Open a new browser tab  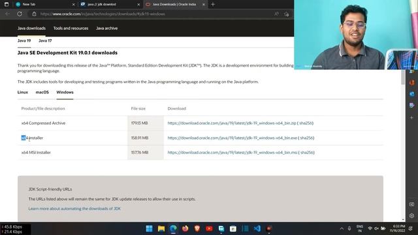213,5
